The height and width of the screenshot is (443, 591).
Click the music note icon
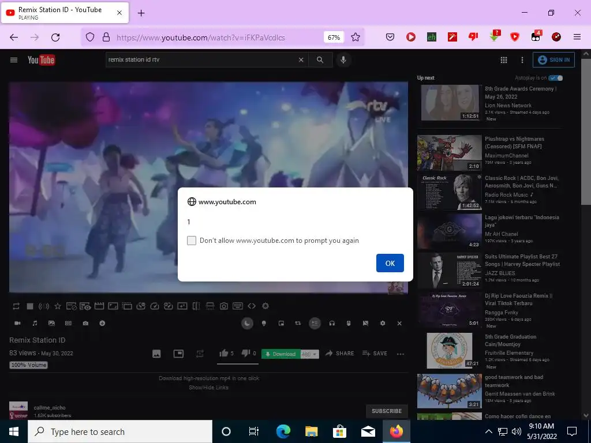(x=35, y=323)
